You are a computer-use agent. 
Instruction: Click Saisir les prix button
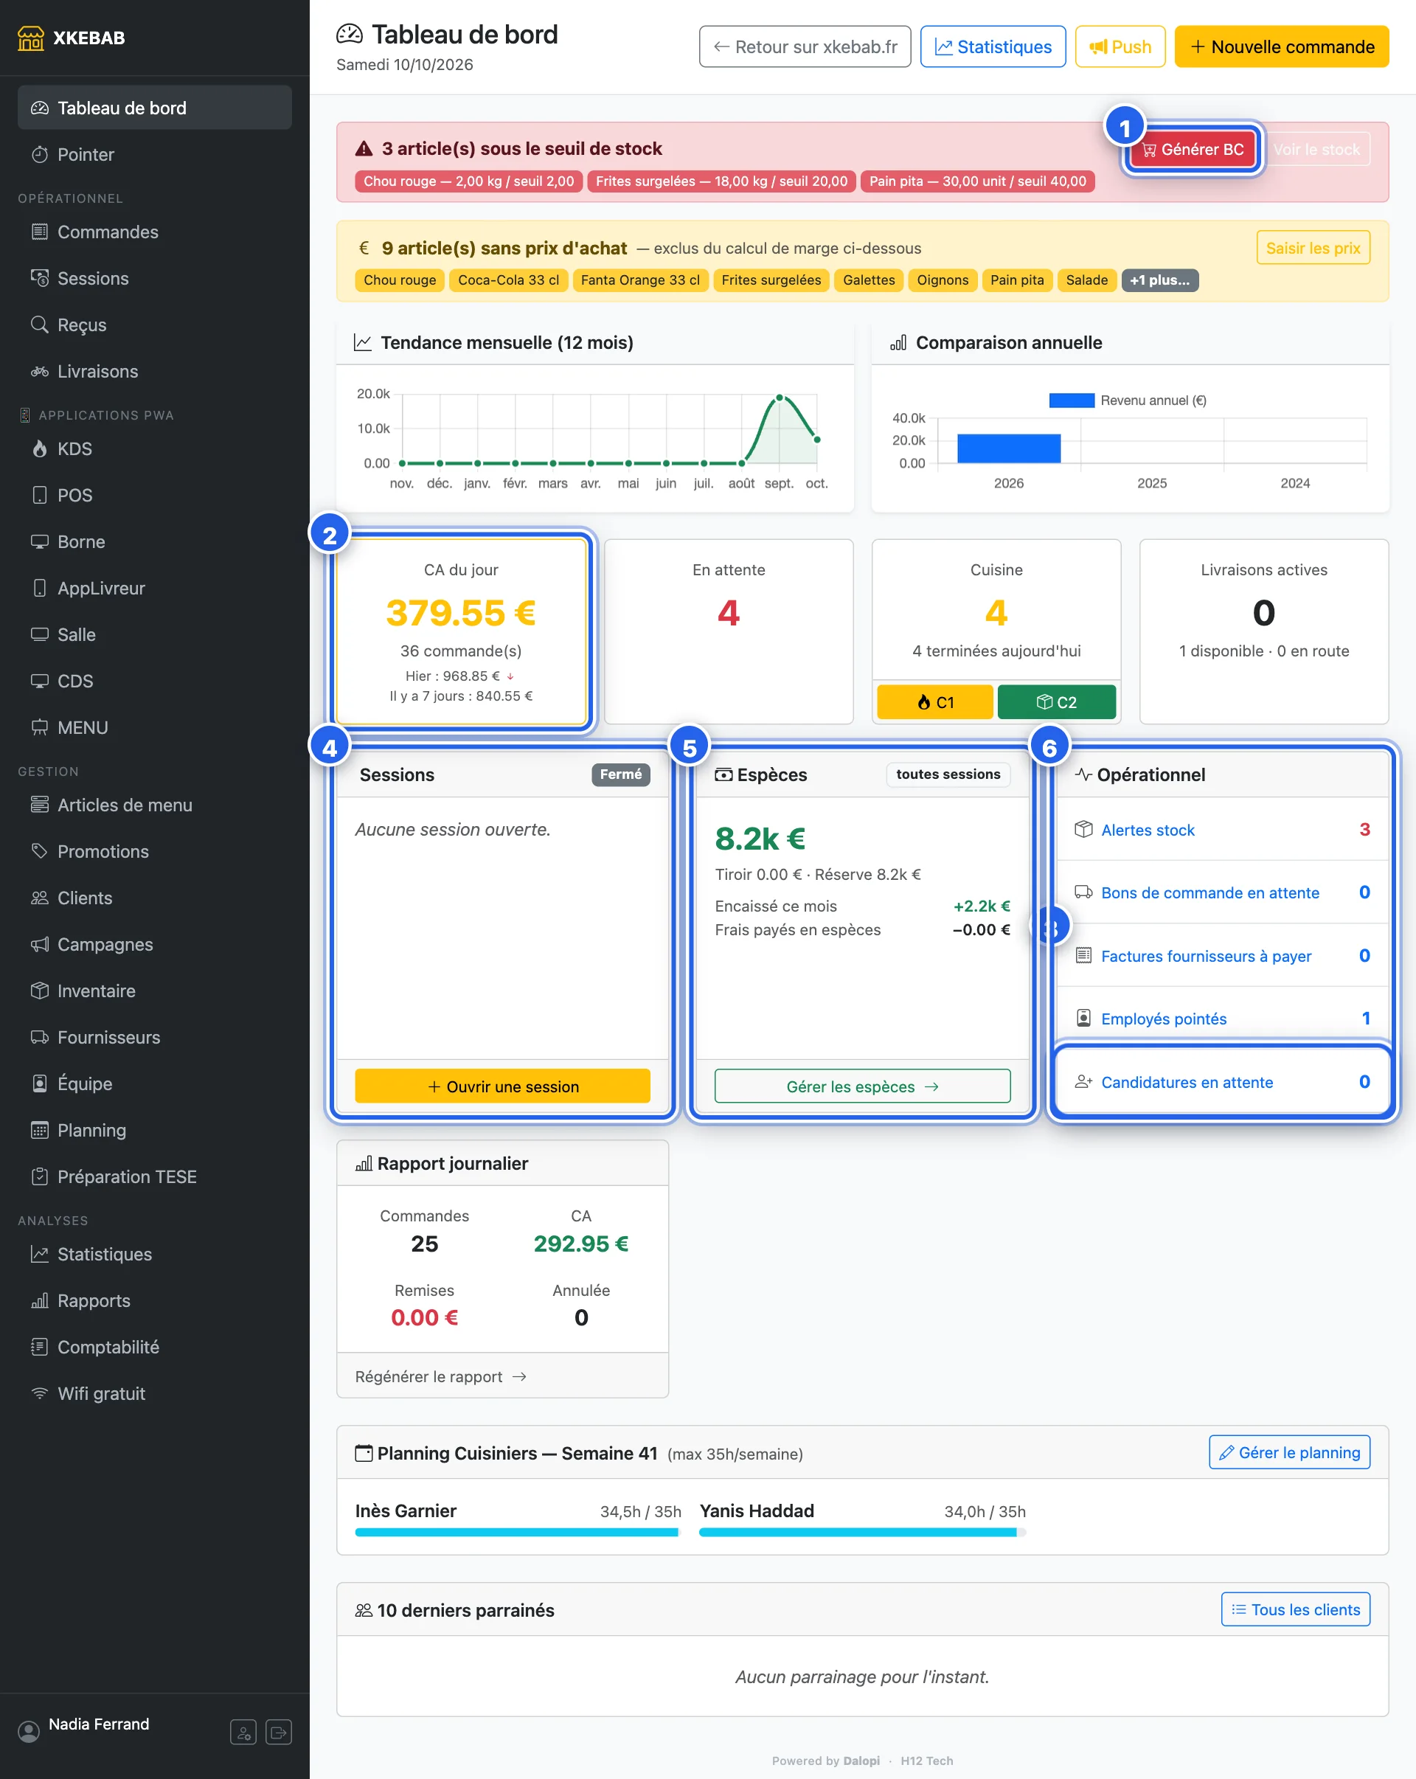(x=1313, y=248)
